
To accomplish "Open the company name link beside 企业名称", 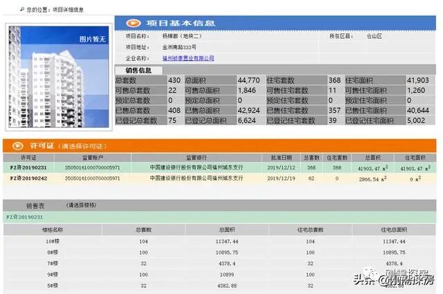I will click(x=188, y=58).
